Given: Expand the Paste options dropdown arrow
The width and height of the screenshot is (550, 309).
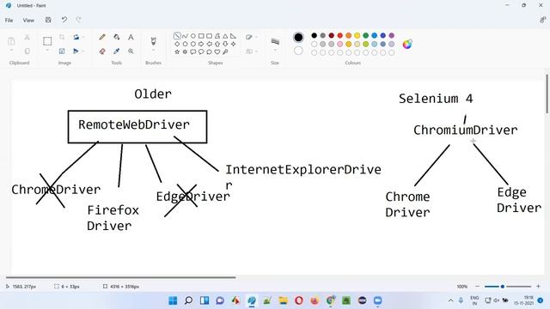Looking at the screenshot, I should pyautogui.click(x=11, y=51).
